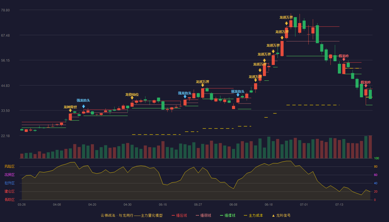Click the 56.15 price axis label
Image resolution: width=389 pixels, height=222 pixels.
pos(5,60)
